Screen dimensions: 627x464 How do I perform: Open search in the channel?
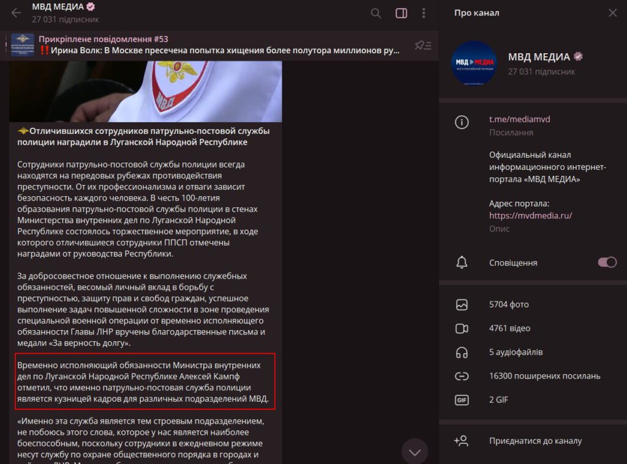(376, 13)
